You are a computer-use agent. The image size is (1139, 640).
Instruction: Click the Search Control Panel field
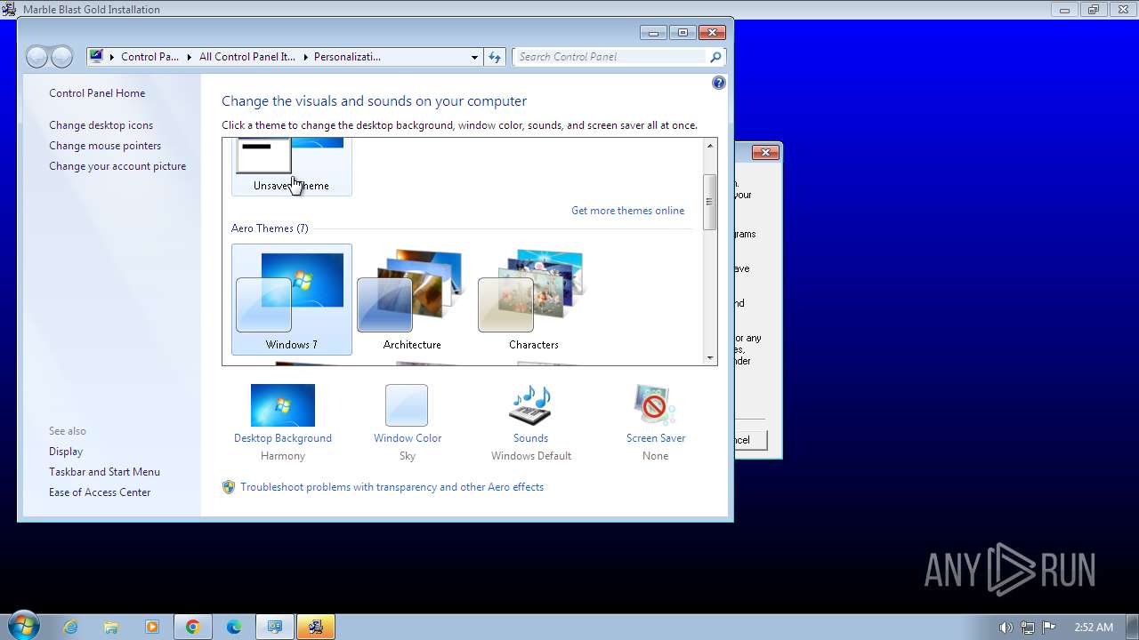click(612, 57)
